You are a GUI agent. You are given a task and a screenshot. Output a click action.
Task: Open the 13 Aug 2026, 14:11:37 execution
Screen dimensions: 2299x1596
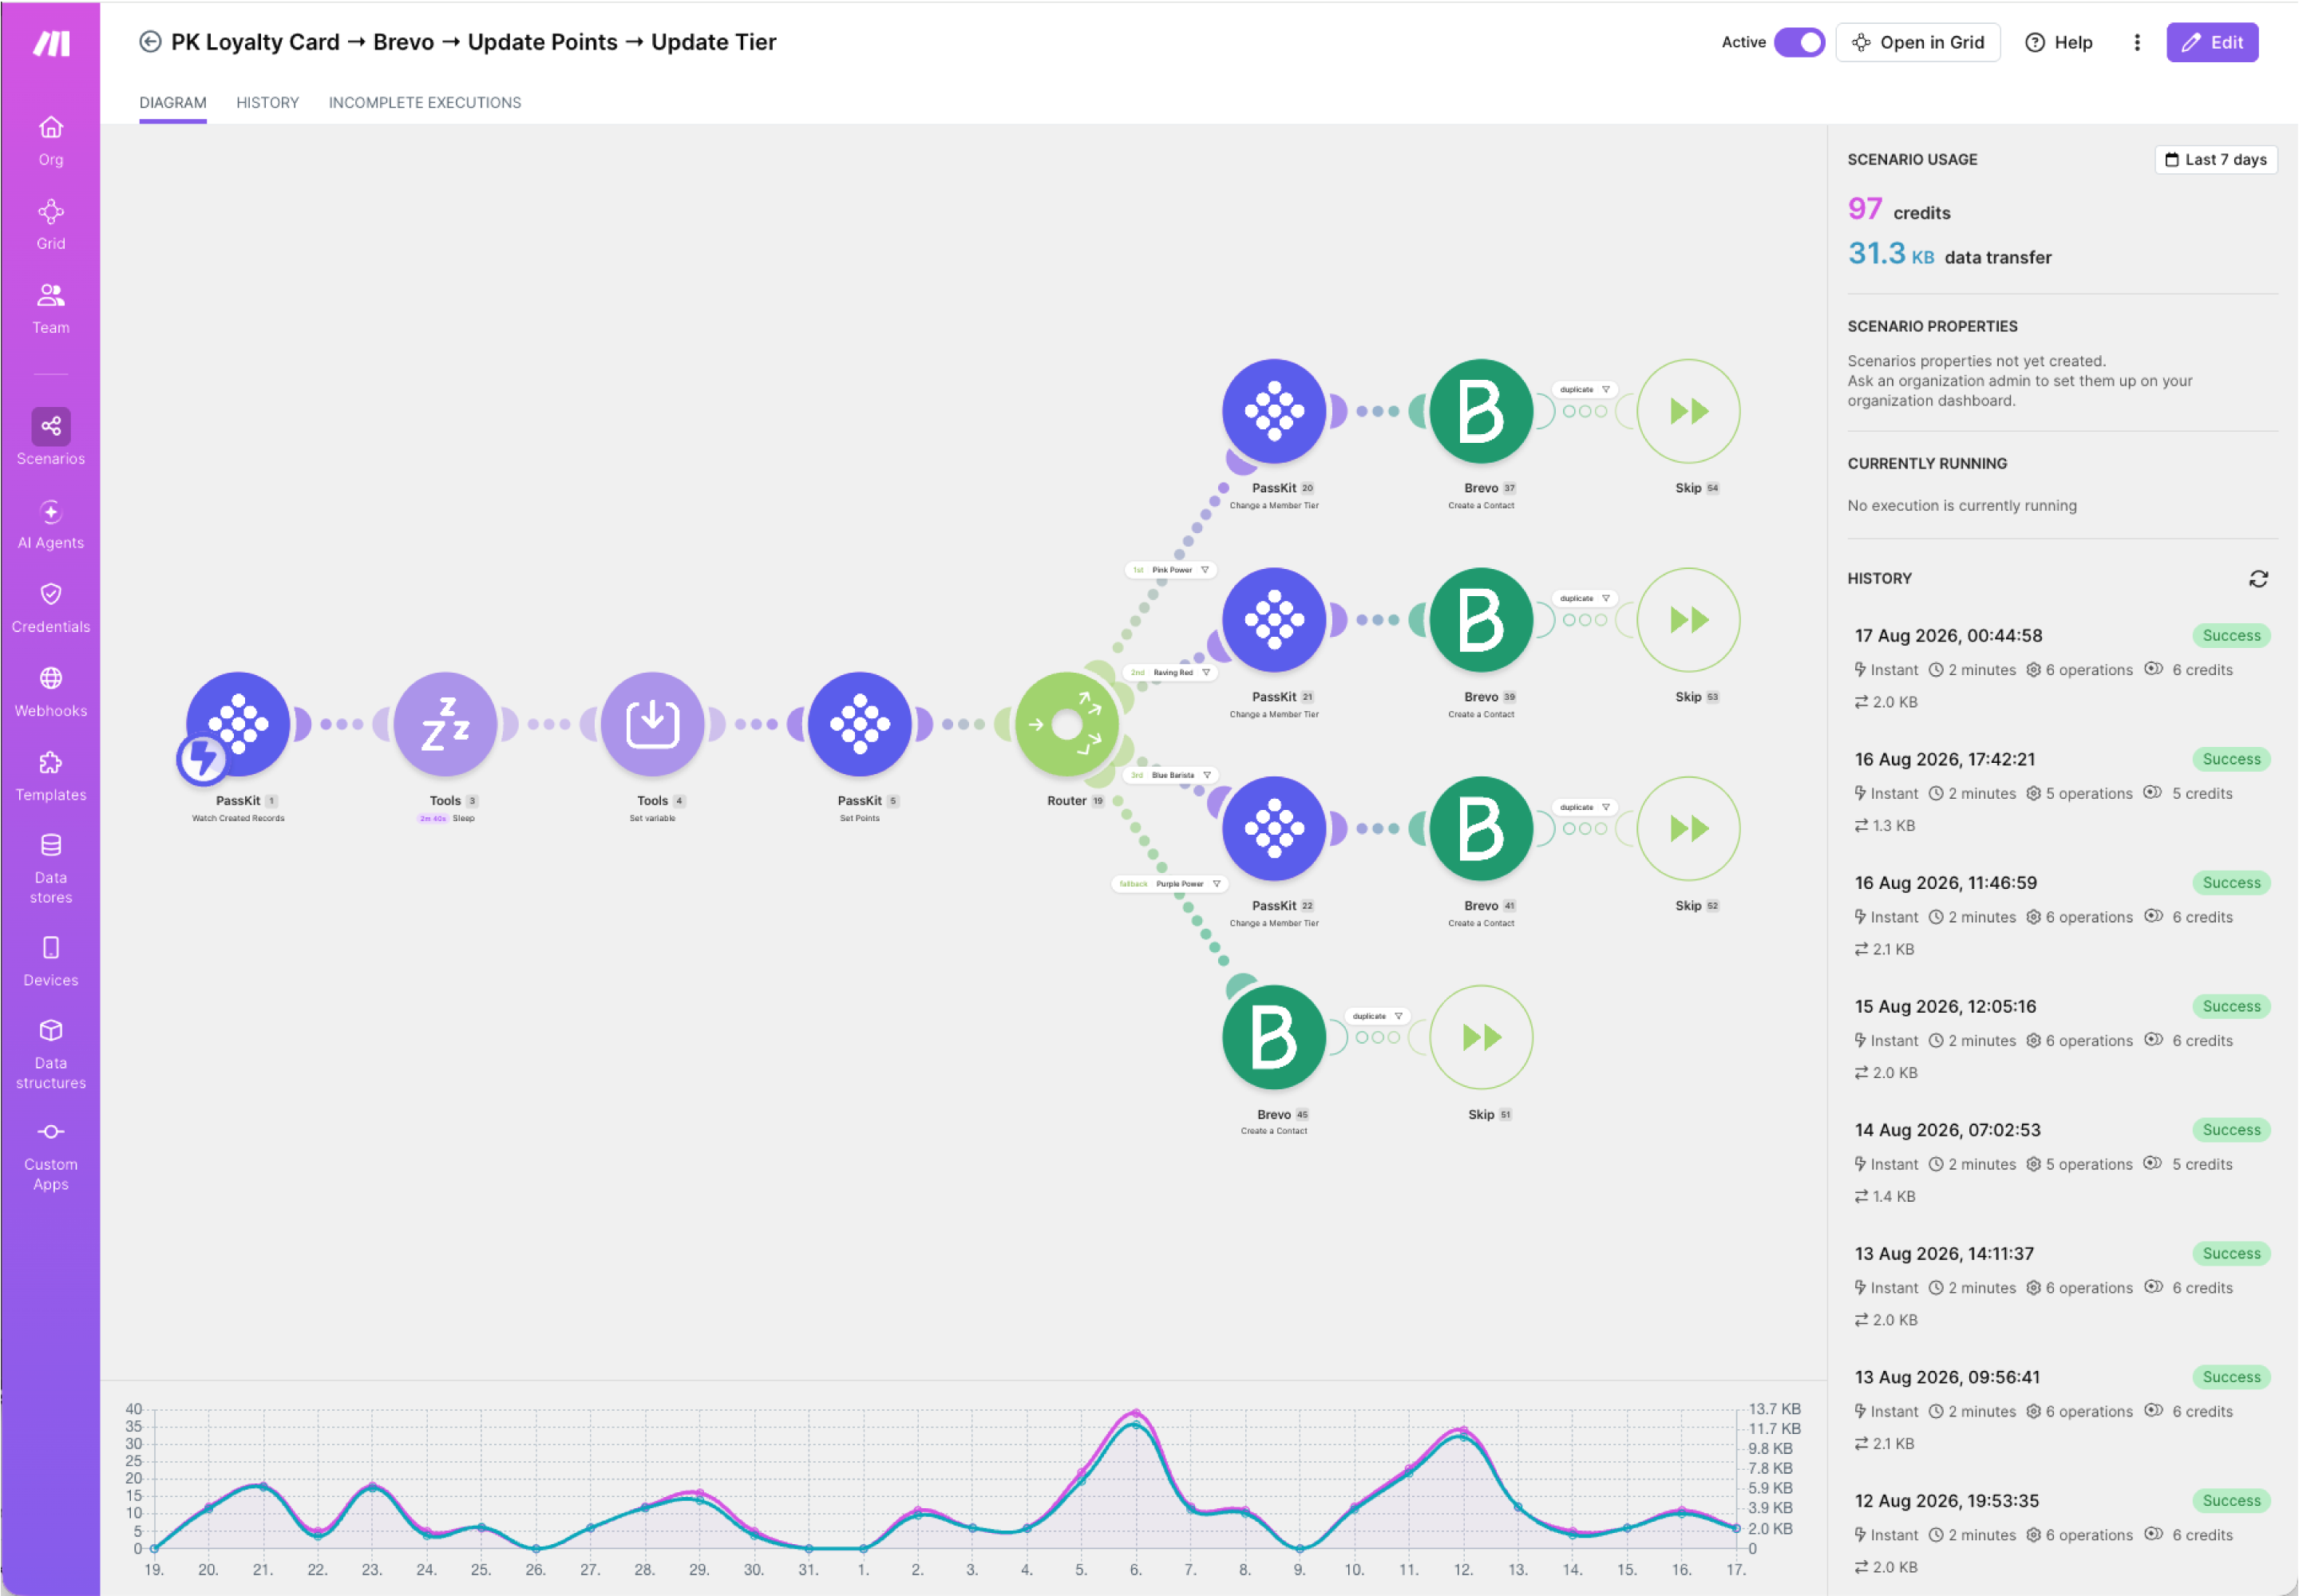pyautogui.click(x=2061, y=1286)
